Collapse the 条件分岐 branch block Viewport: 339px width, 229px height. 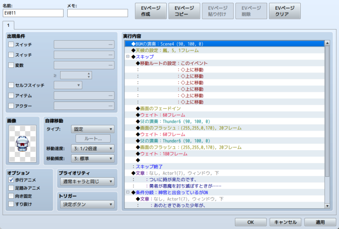tap(128, 193)
